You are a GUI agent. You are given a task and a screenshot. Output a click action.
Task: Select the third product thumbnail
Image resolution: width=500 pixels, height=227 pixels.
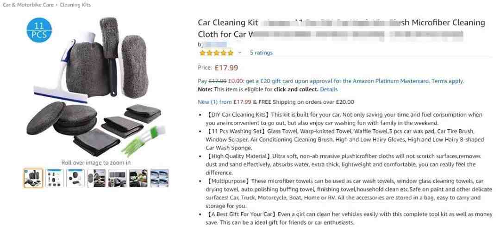[75, 178]
